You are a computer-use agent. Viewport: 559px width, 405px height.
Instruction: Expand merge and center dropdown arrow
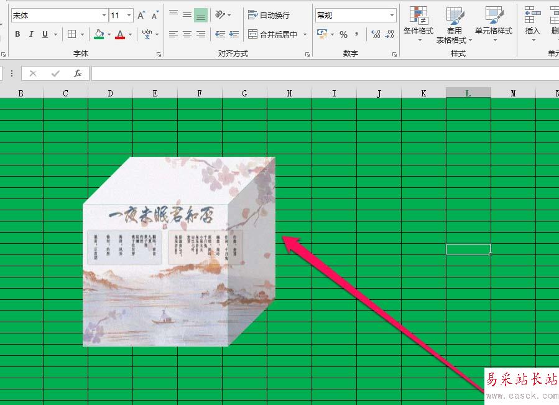[x=305, y=35]
